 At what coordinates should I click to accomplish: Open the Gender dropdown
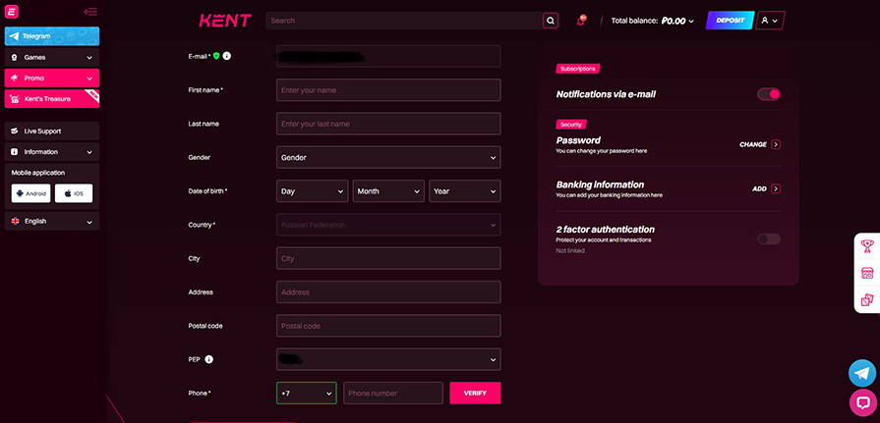(x=388, y=157)
